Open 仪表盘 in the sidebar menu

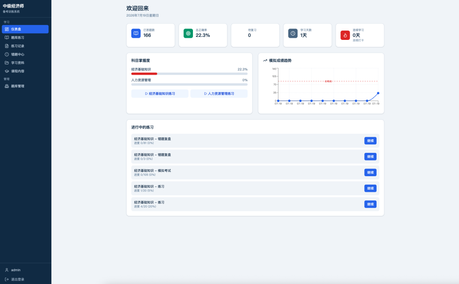25,29
